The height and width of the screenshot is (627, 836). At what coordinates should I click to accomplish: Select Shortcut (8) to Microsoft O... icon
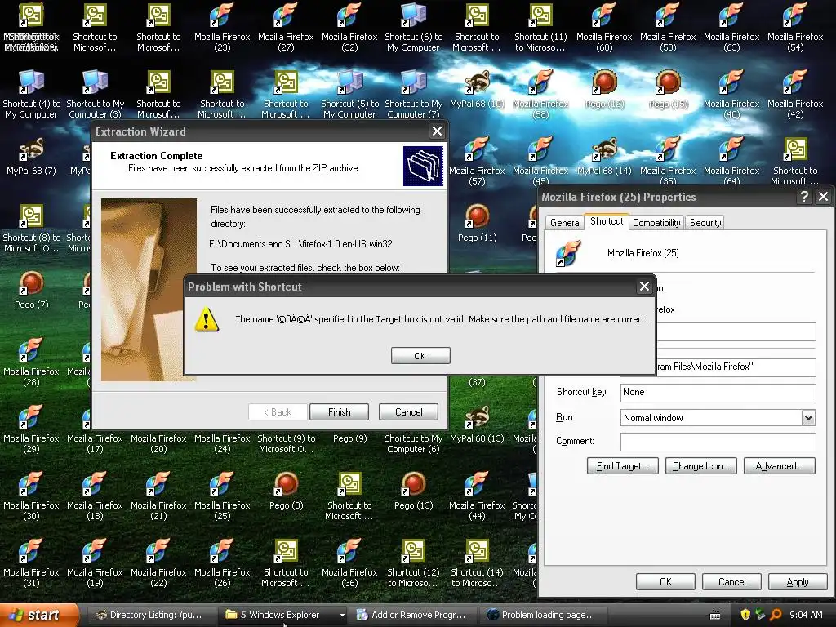pos(32,229)
